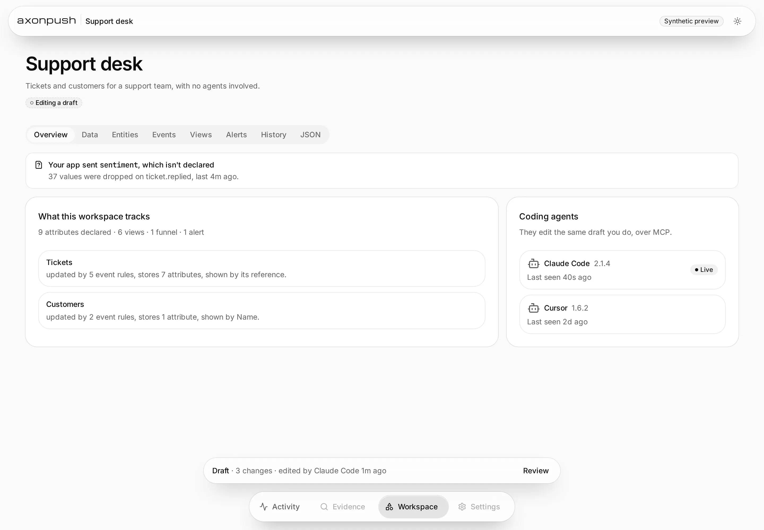Screen dimensions: 764x530
Task: Open the Views tab
Action: (x=201, y=135)
